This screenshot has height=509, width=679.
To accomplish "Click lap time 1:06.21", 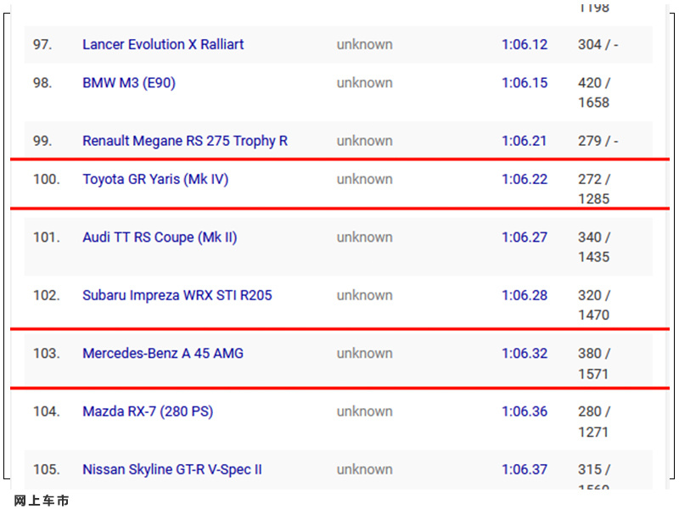I will [x=525, y=141].
